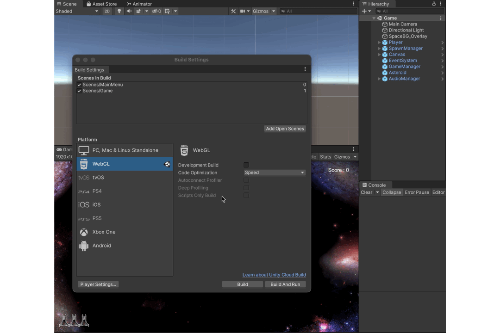Open the component tools wrench icon
The width and height of the screenshot is (500, 333).
pyautogui.click(x=233, y=11)
